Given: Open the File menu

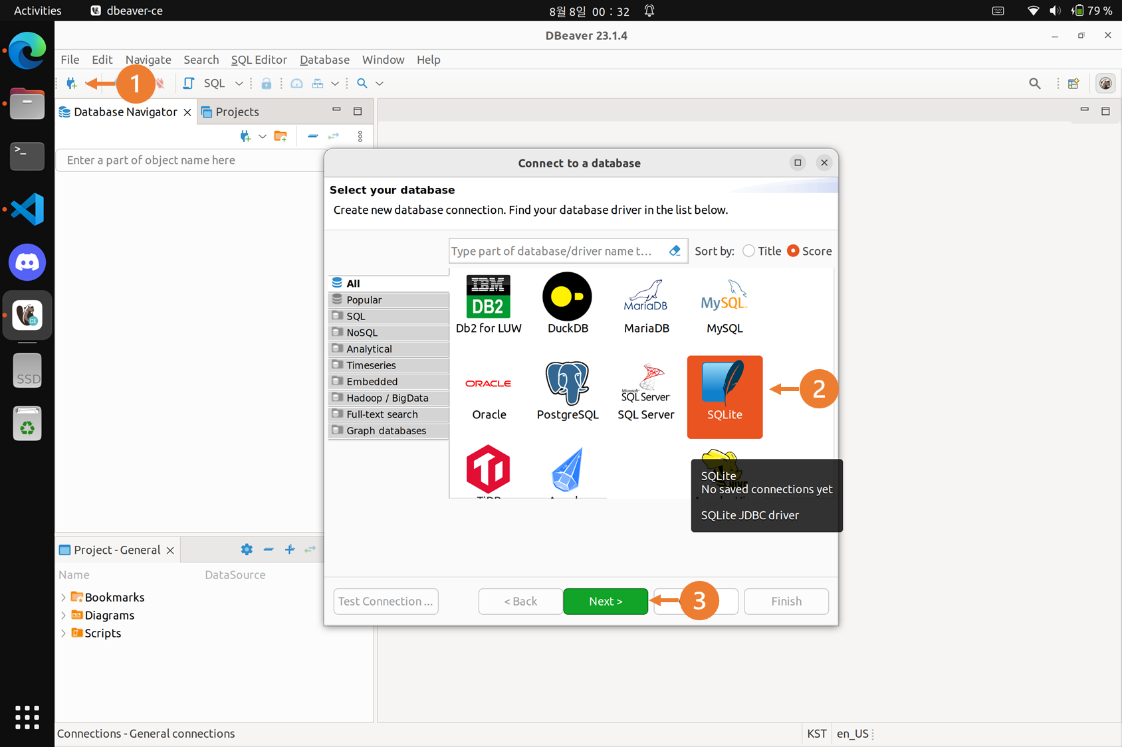Looking at the screenshot, I should (x=70, y=60).
